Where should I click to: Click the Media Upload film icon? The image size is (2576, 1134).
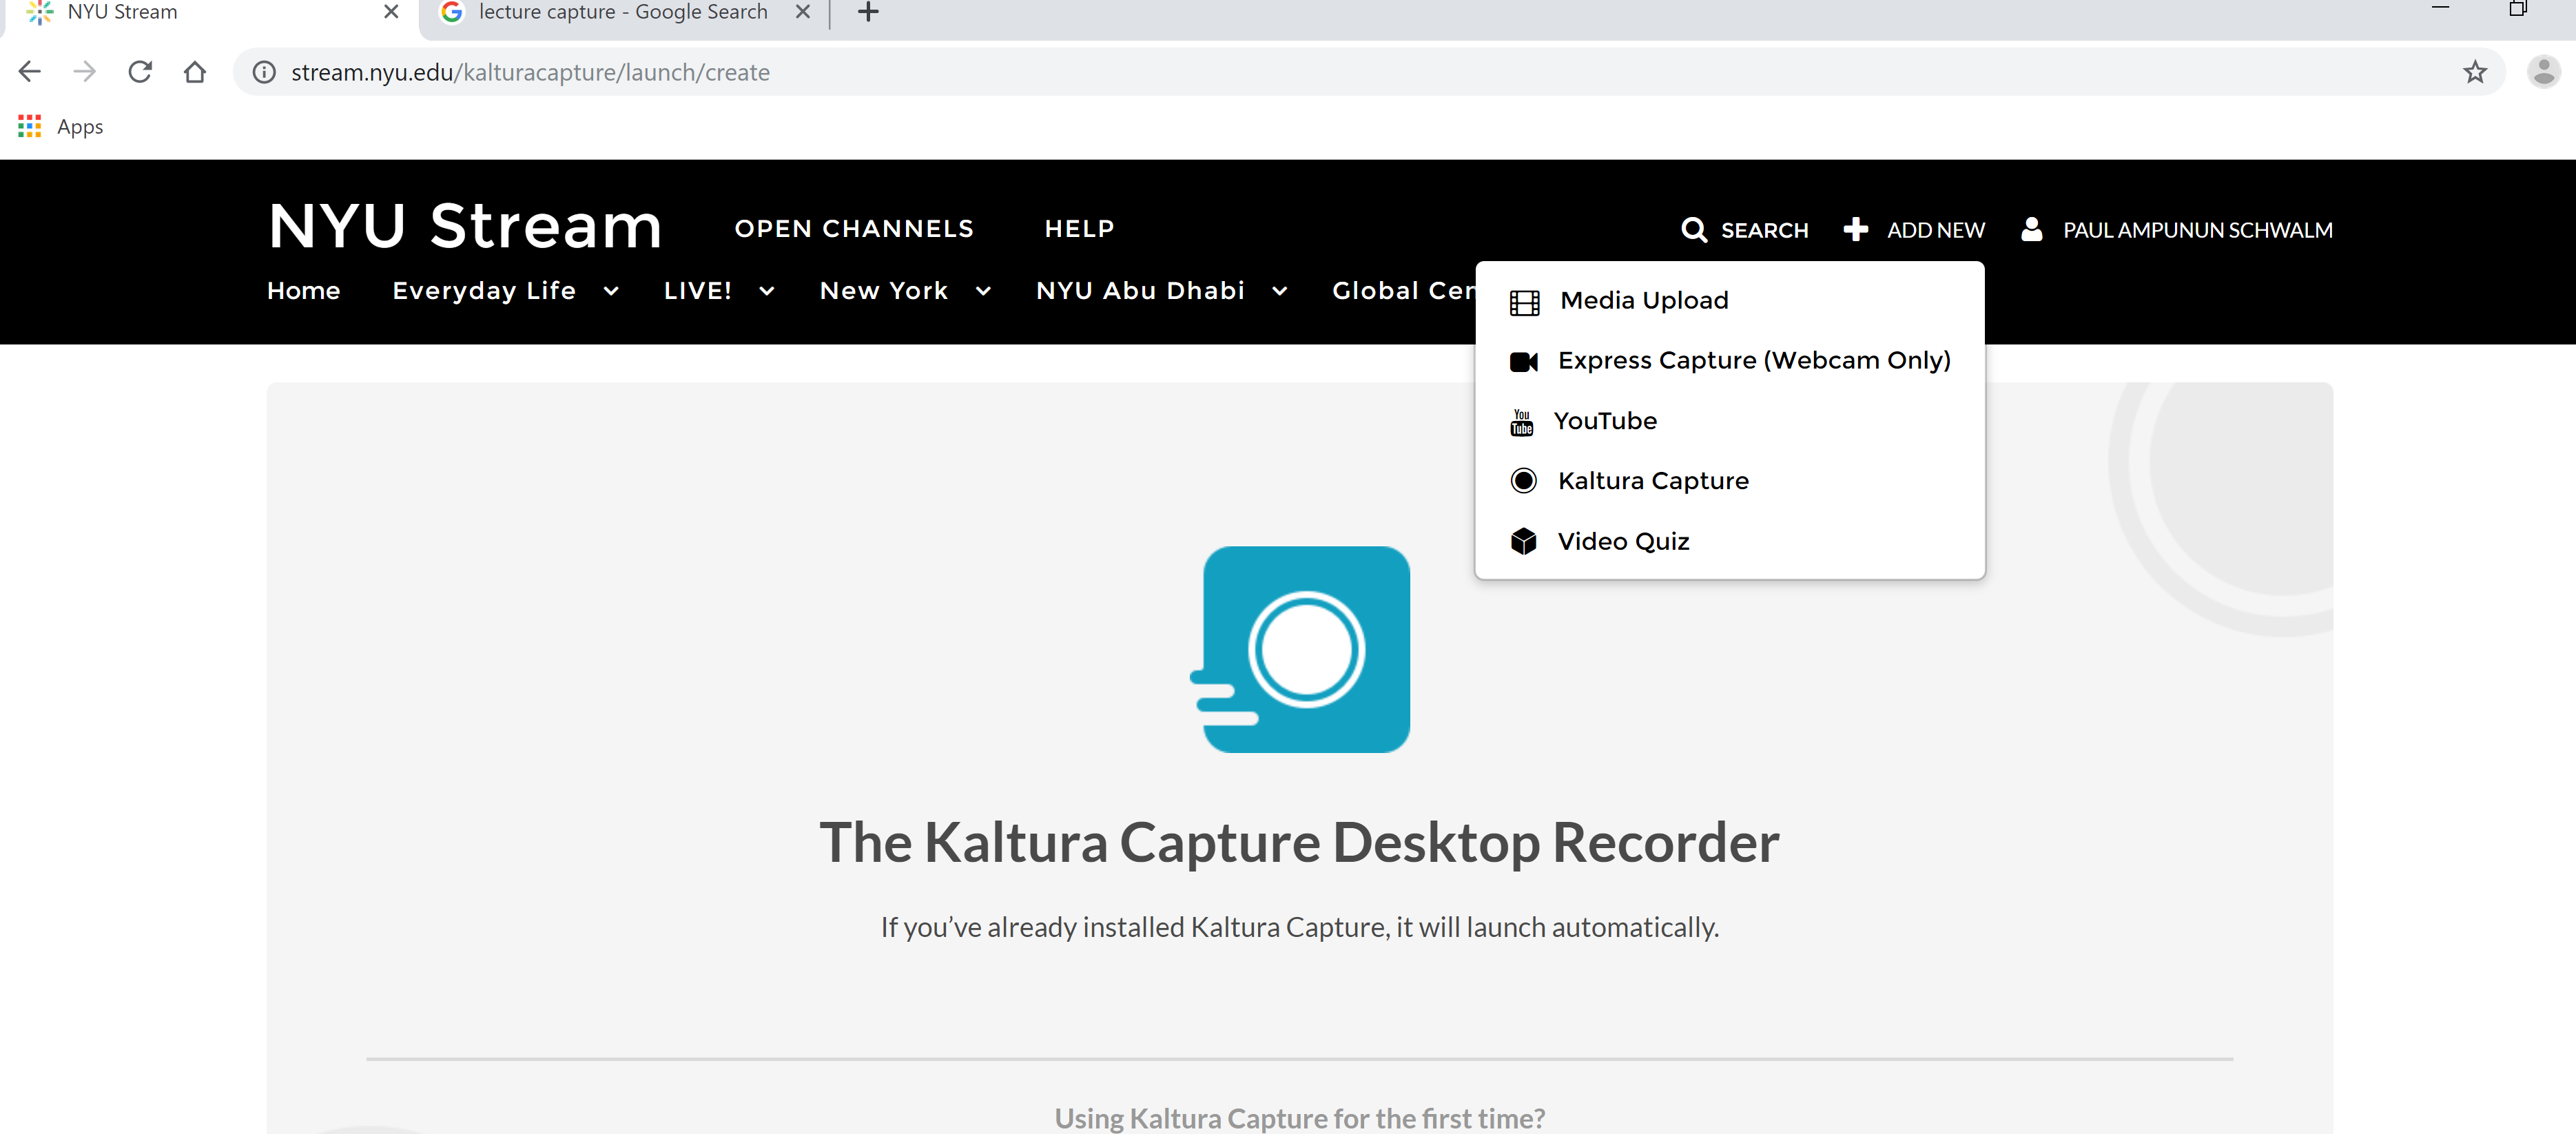(x=1524, y=302)
